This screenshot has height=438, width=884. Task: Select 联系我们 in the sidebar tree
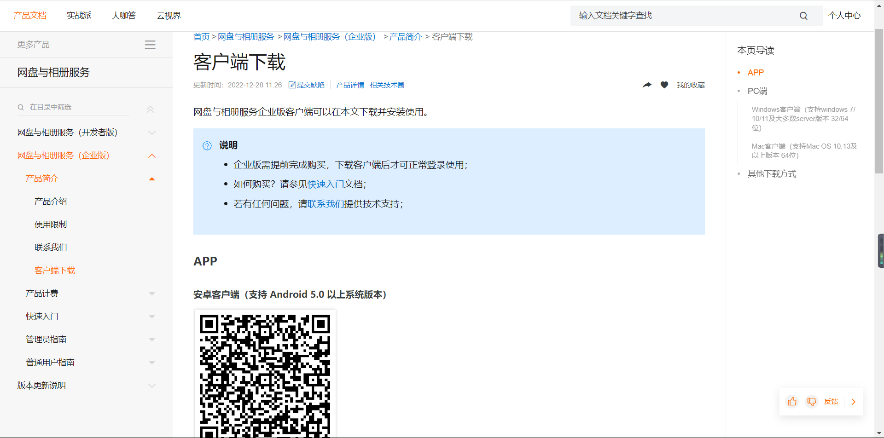(51, 248)
